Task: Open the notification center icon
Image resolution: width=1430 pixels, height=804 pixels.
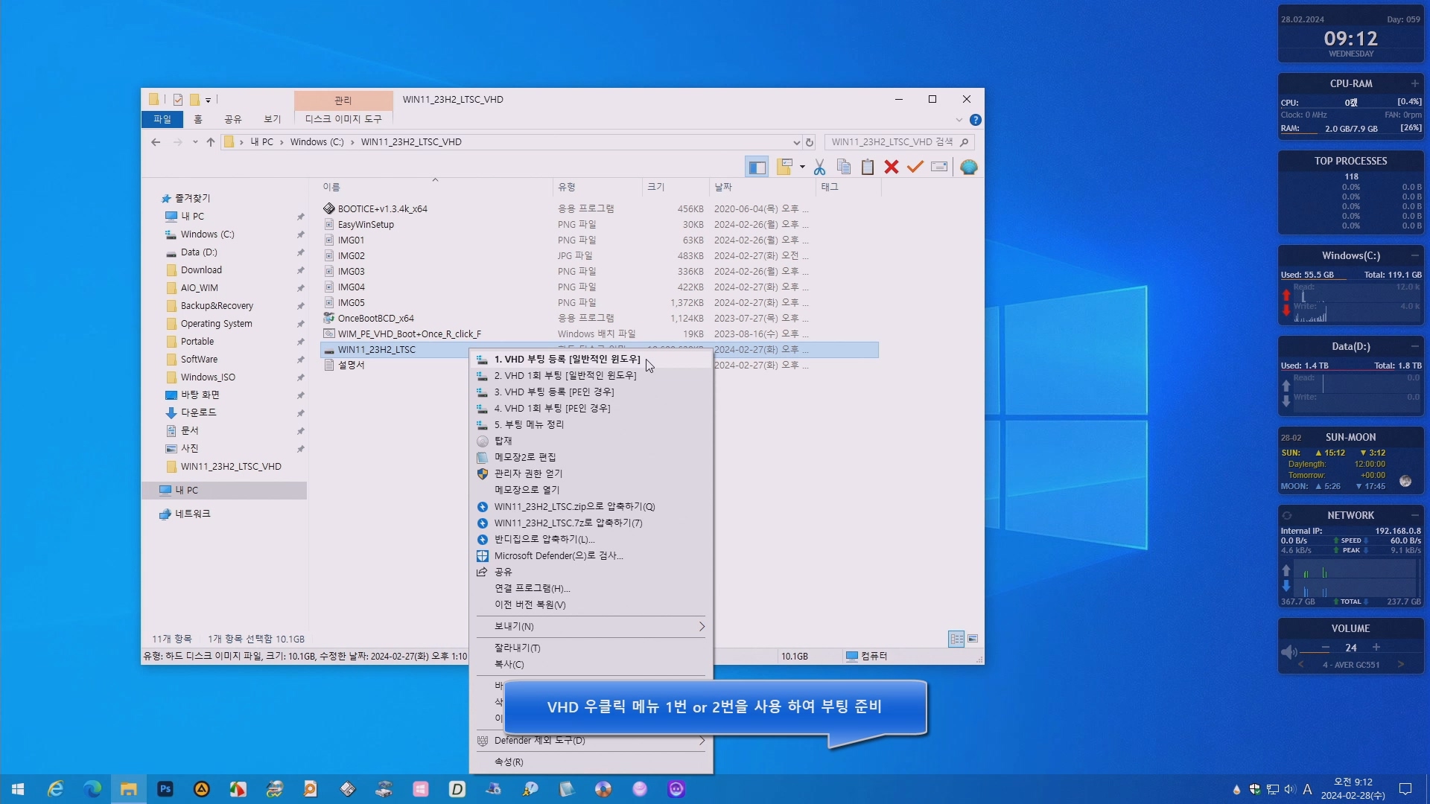Action: [x=1405, y=789]
